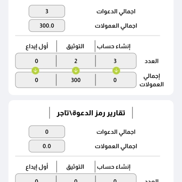
Task: Click التوثيق commission cell showing 300
Action: coord(76,80)
